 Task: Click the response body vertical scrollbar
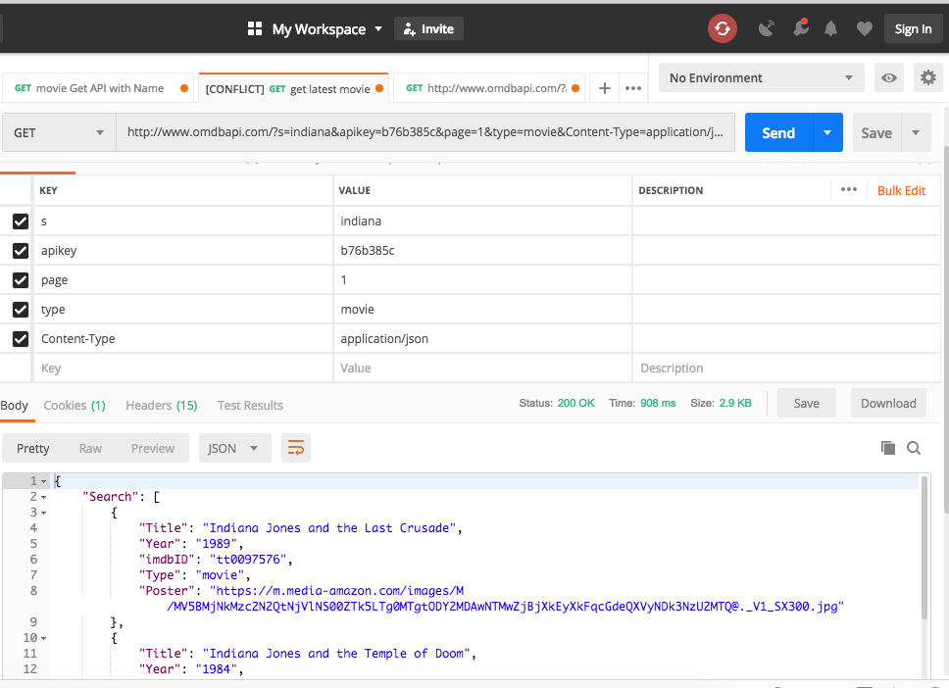[924, 548]
